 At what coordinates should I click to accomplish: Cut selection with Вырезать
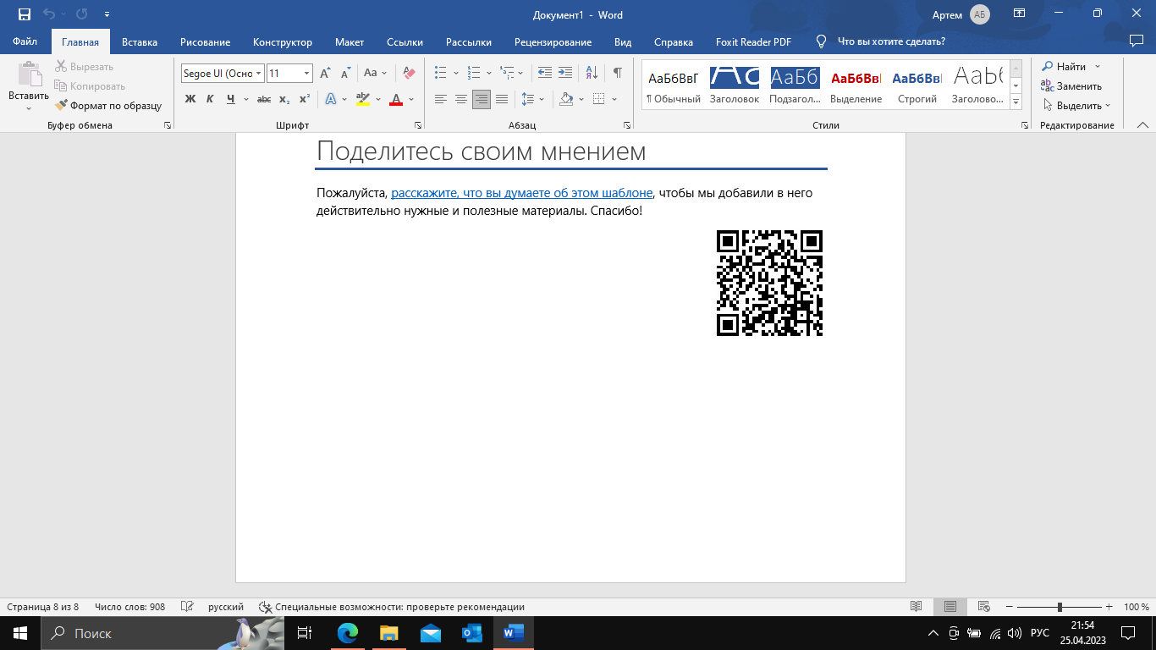click(x=85, y=67)
